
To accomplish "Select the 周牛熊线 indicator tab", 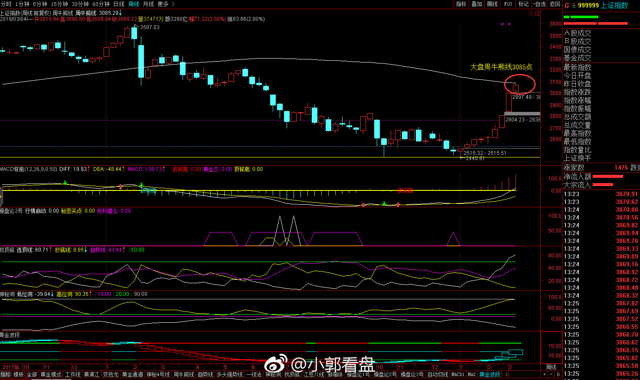I will tap(184, 374).
